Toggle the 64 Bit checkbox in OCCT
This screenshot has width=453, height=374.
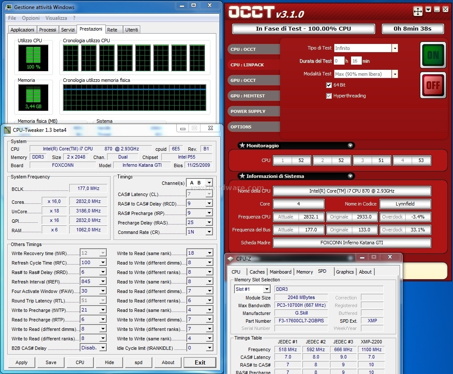coord(329,85)
